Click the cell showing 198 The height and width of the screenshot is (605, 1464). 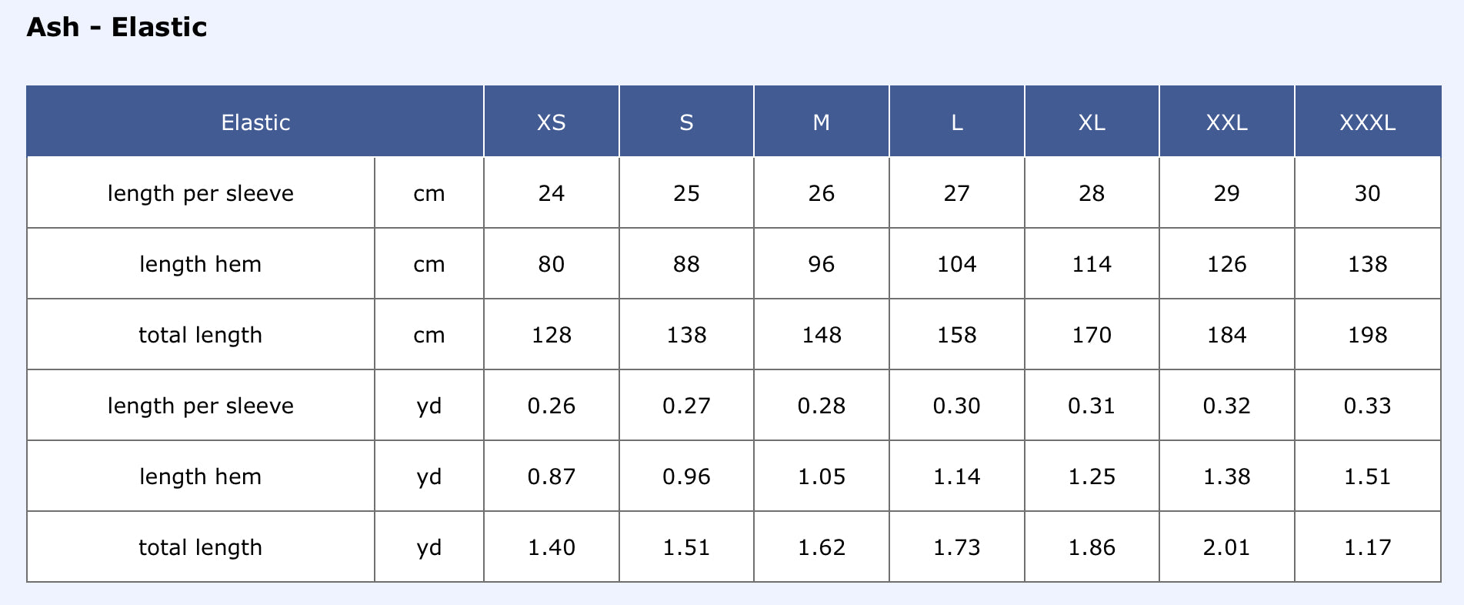pos(1367,335)
